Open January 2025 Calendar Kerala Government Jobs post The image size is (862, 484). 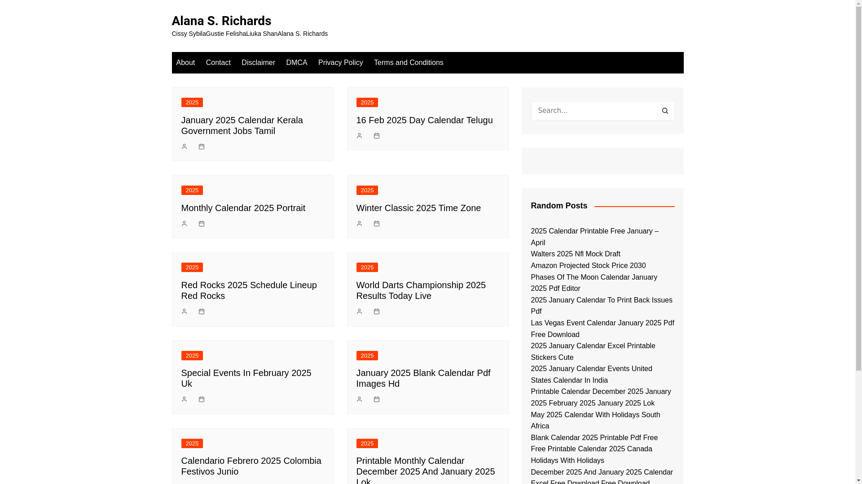click(242, 125)
